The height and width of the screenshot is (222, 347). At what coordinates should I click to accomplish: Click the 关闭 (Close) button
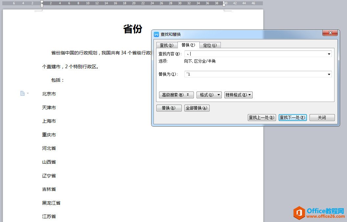[x=322, y=117]
